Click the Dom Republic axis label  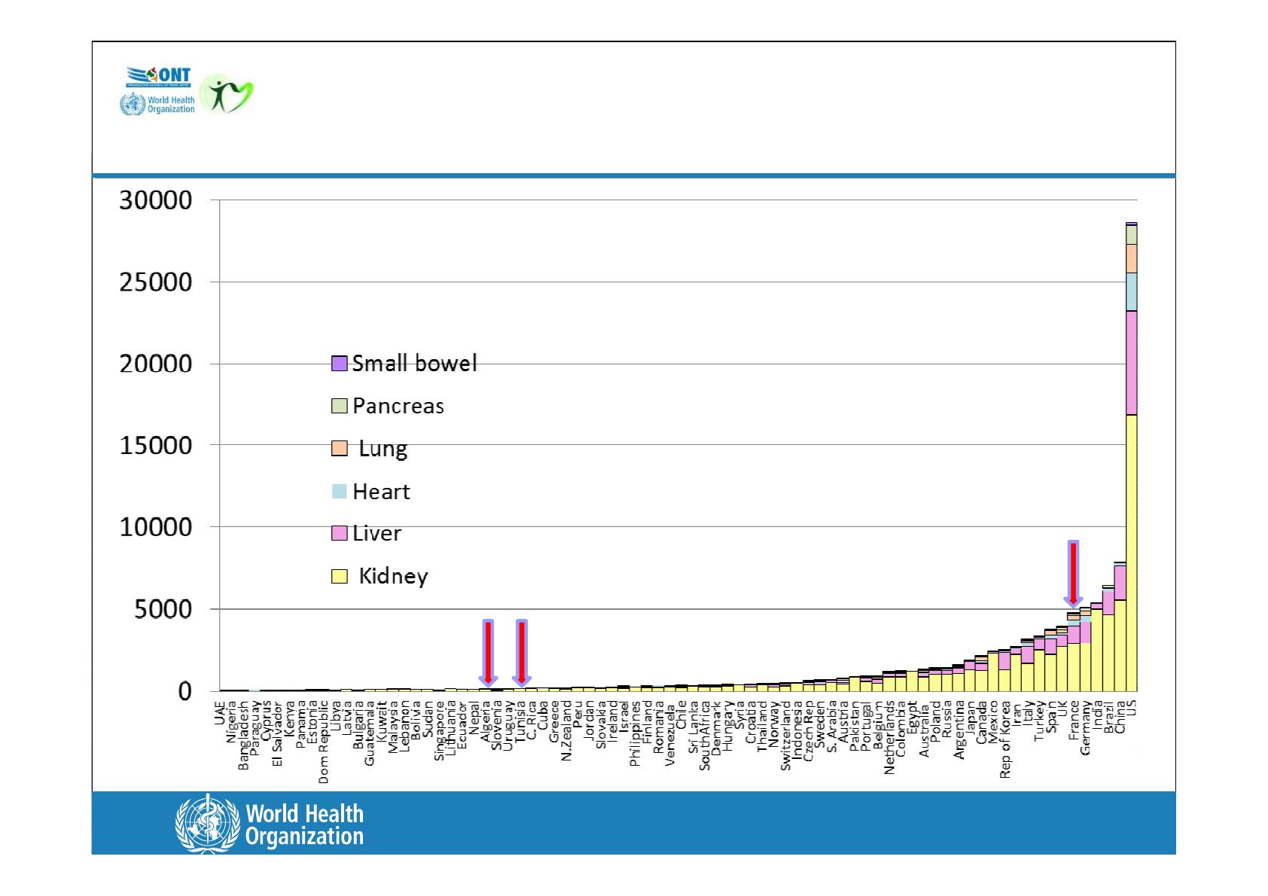pos(324,742)
